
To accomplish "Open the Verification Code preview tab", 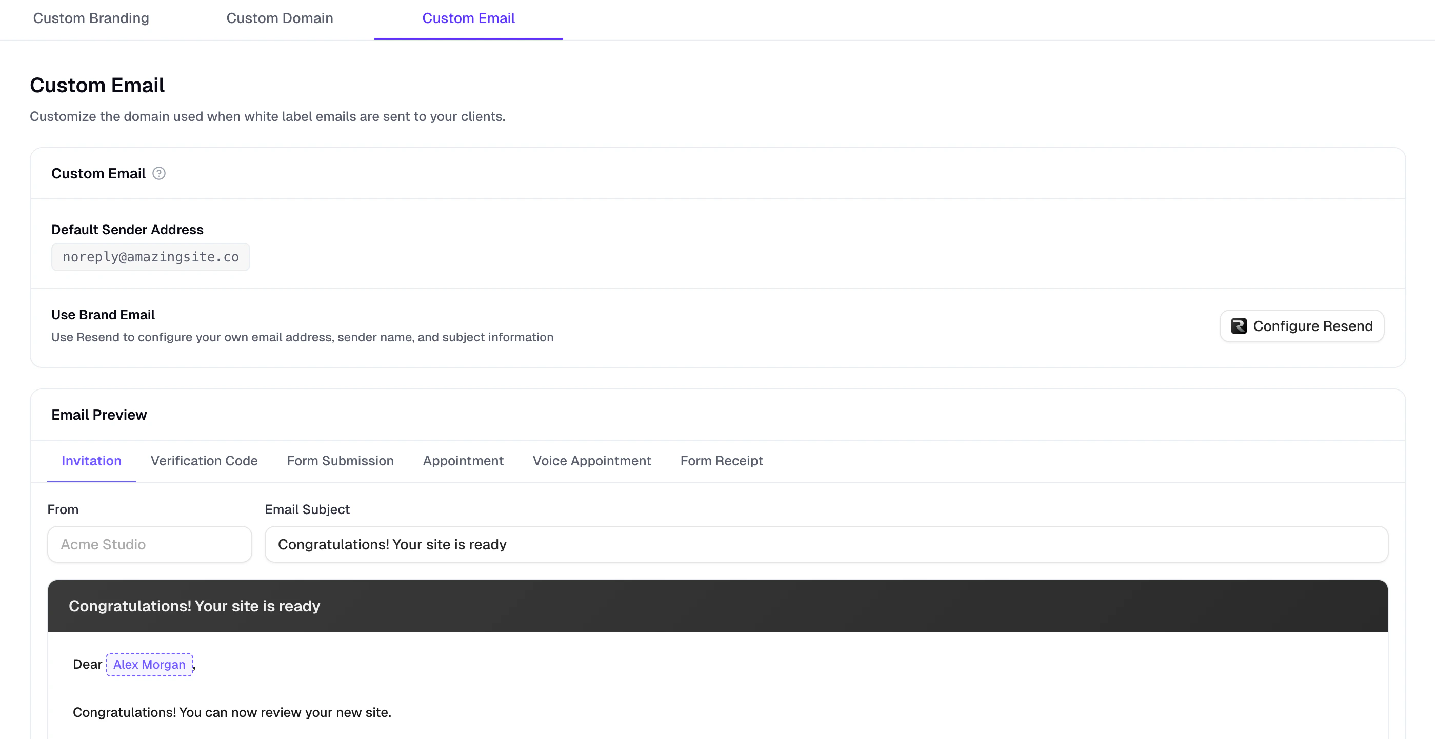I will click(x=204, y=461).
